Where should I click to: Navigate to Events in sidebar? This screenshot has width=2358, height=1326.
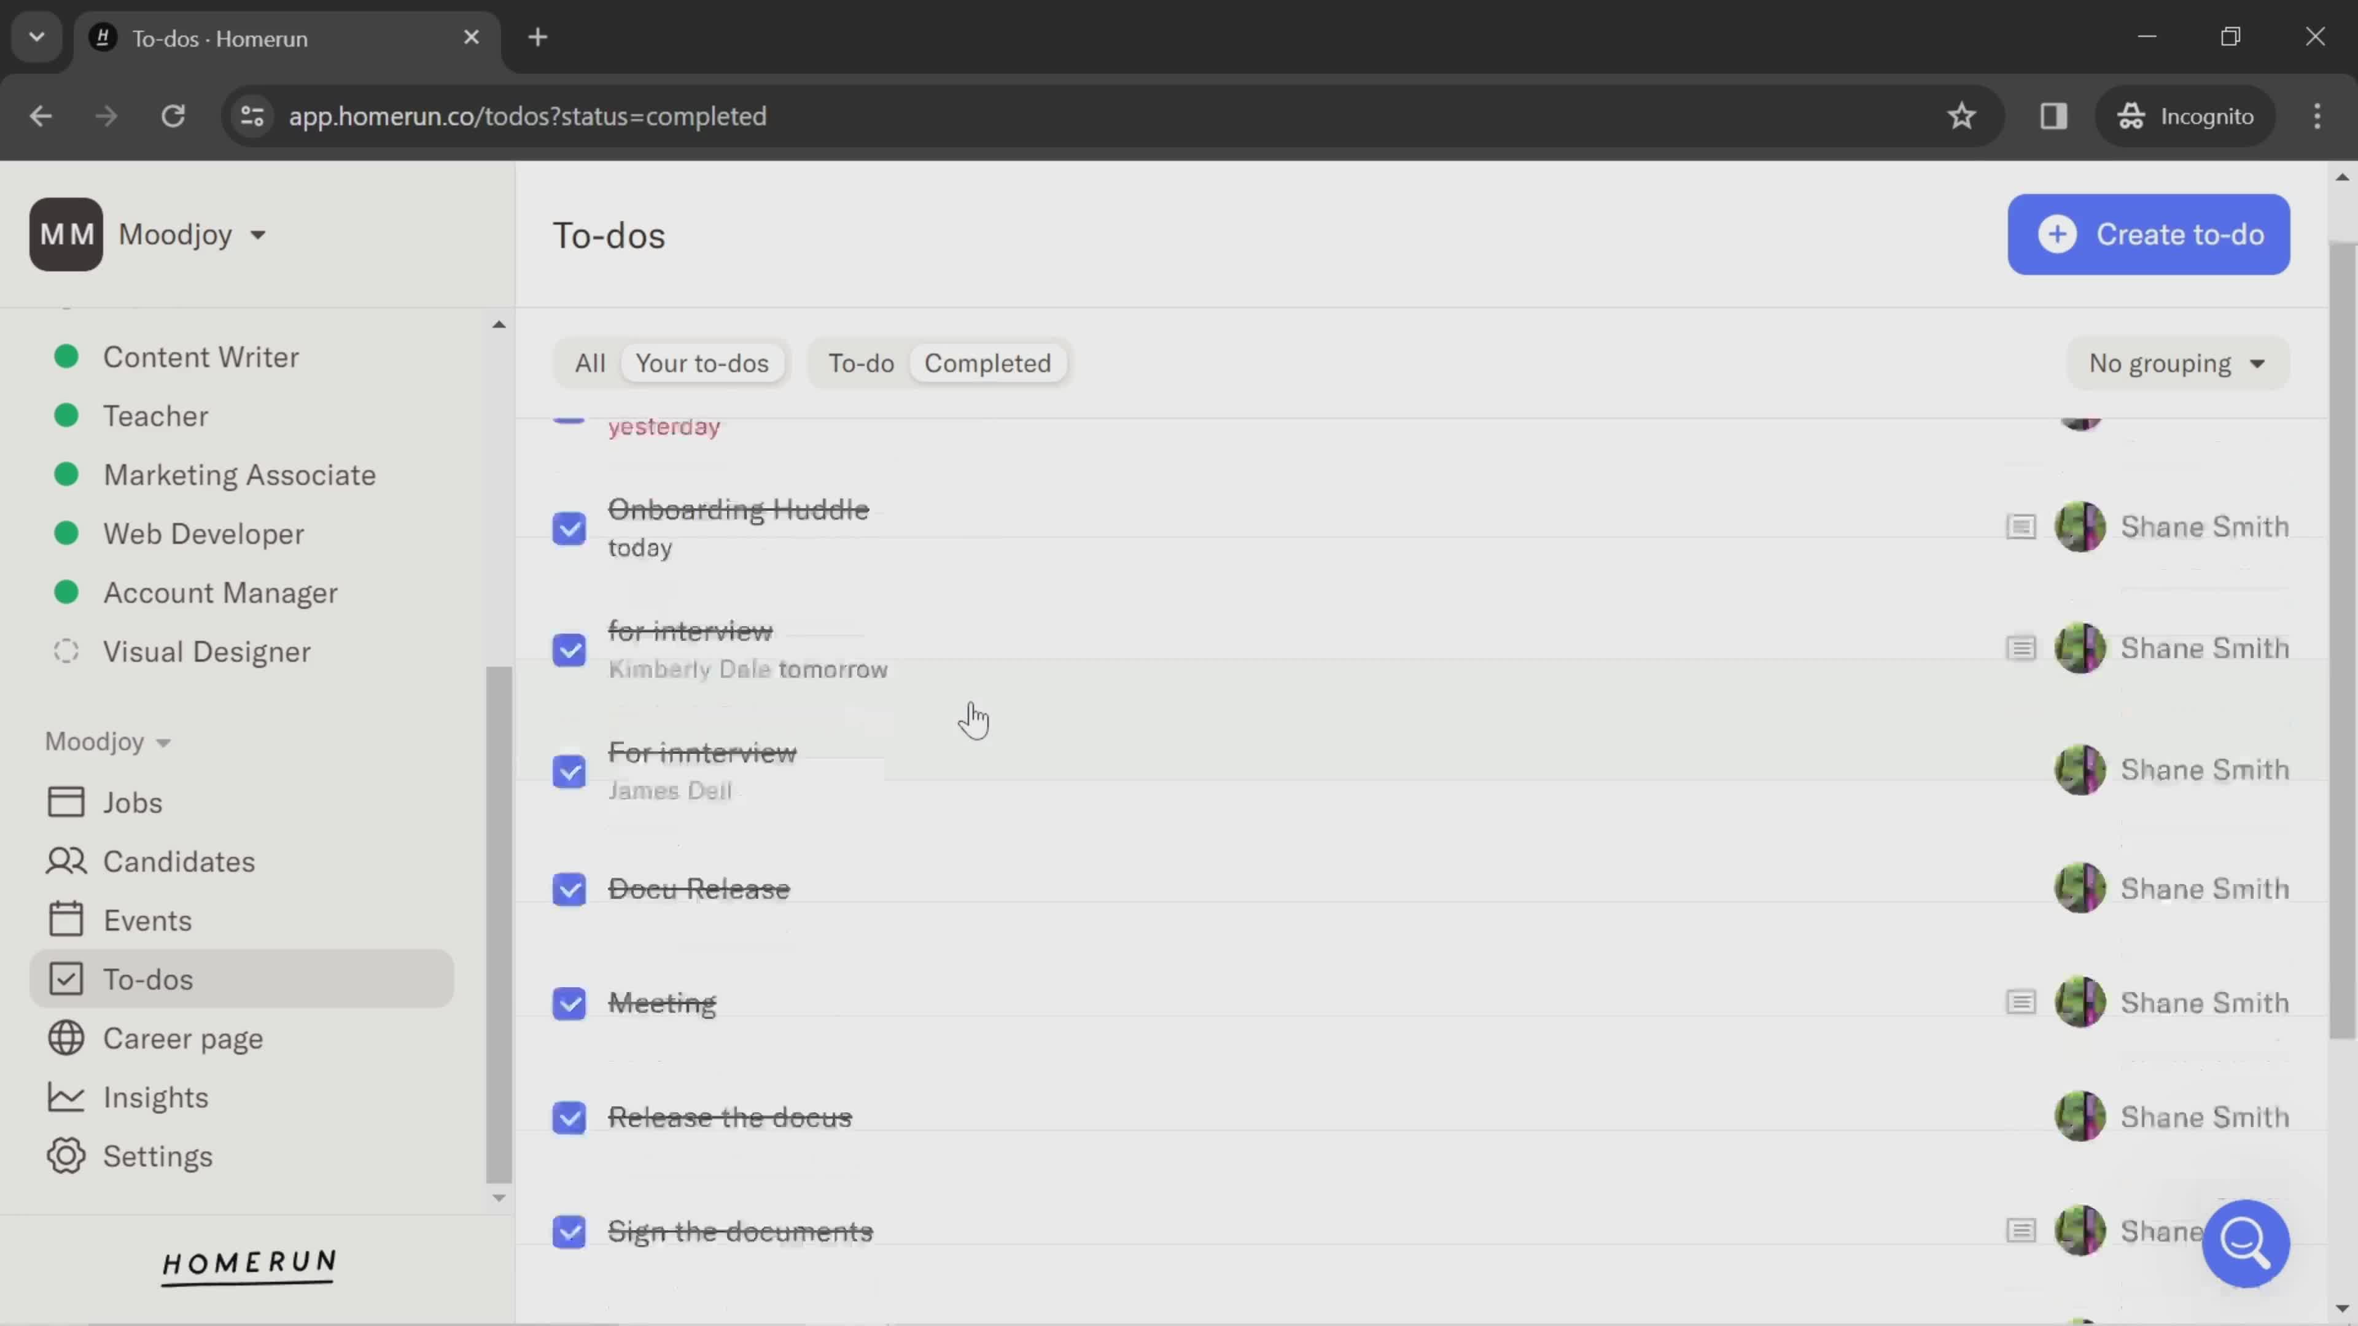pyautogui.click(x=147, y=920)
